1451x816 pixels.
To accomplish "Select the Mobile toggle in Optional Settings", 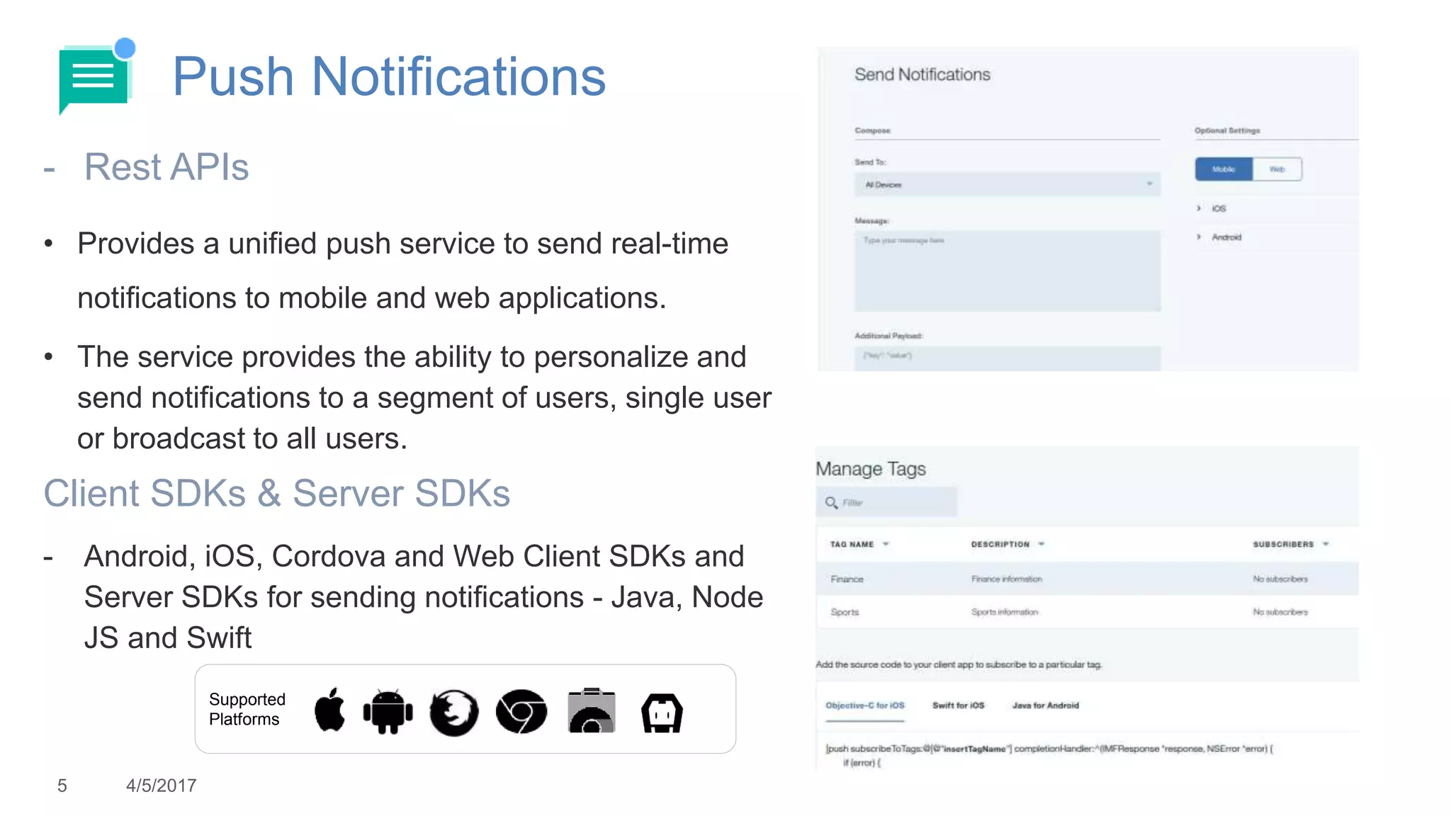I will pyautogui.click(x=1224, y=169).
